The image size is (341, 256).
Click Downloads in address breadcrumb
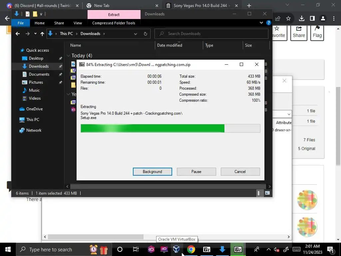click(x=90, y=34)
